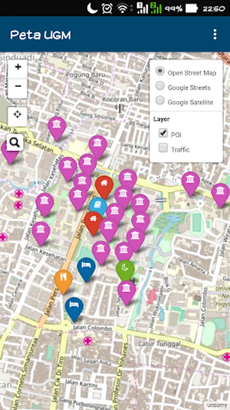Image resolution: width=230 pixels, height=410 pixels.
Task: Tap the pink hospital cross near Jalan Colombo
Action: click(x=88, y=341)
